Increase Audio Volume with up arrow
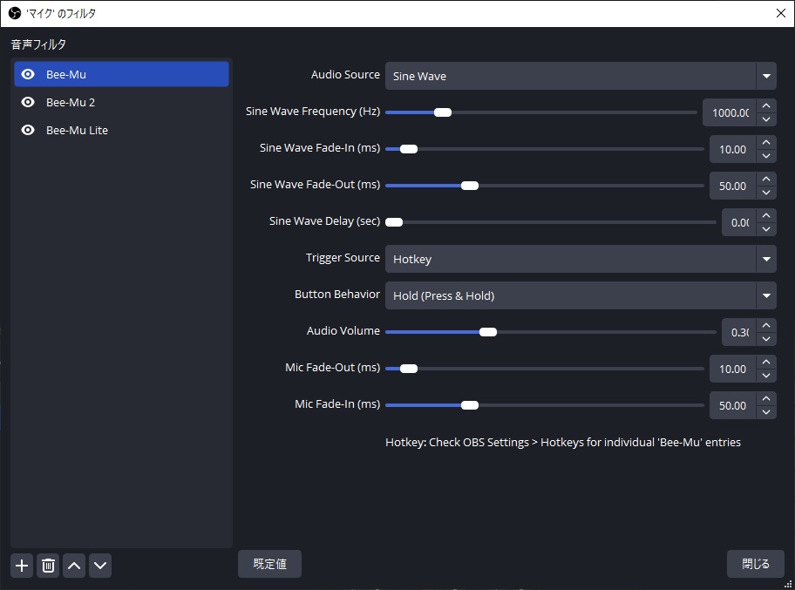The height and width of the screenshot is (590, 795). (766, 325)
